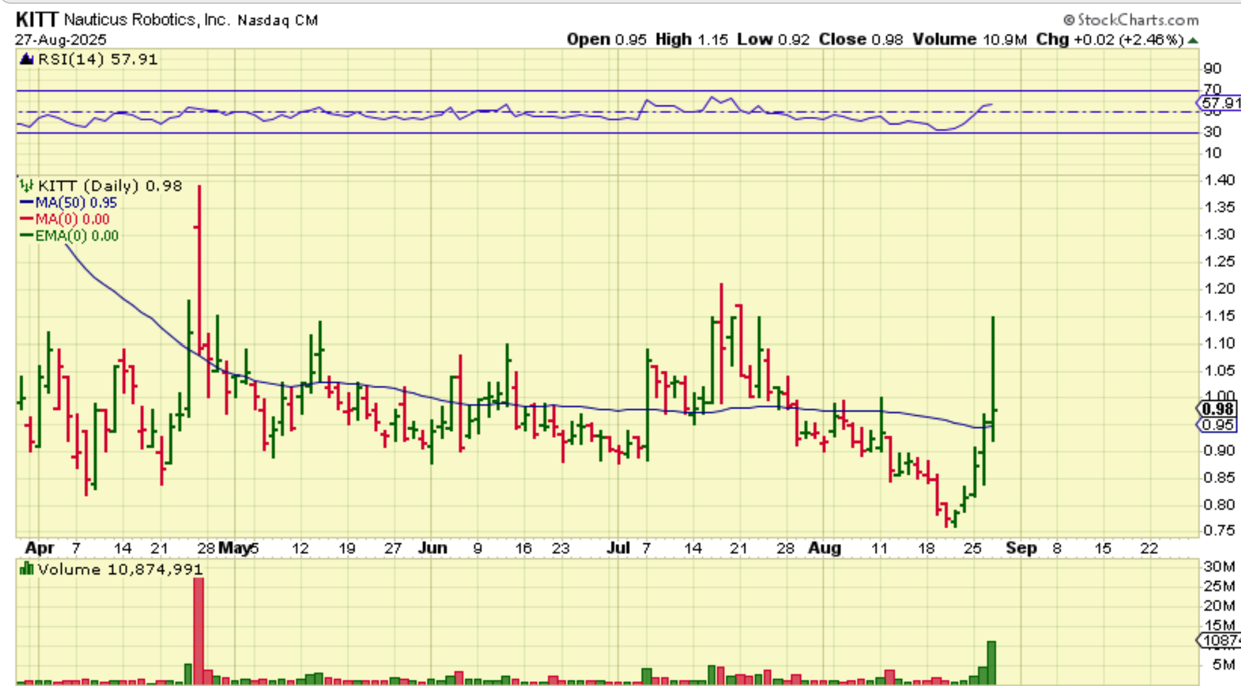Click the Close 0.98 value in header

[886, 40]
